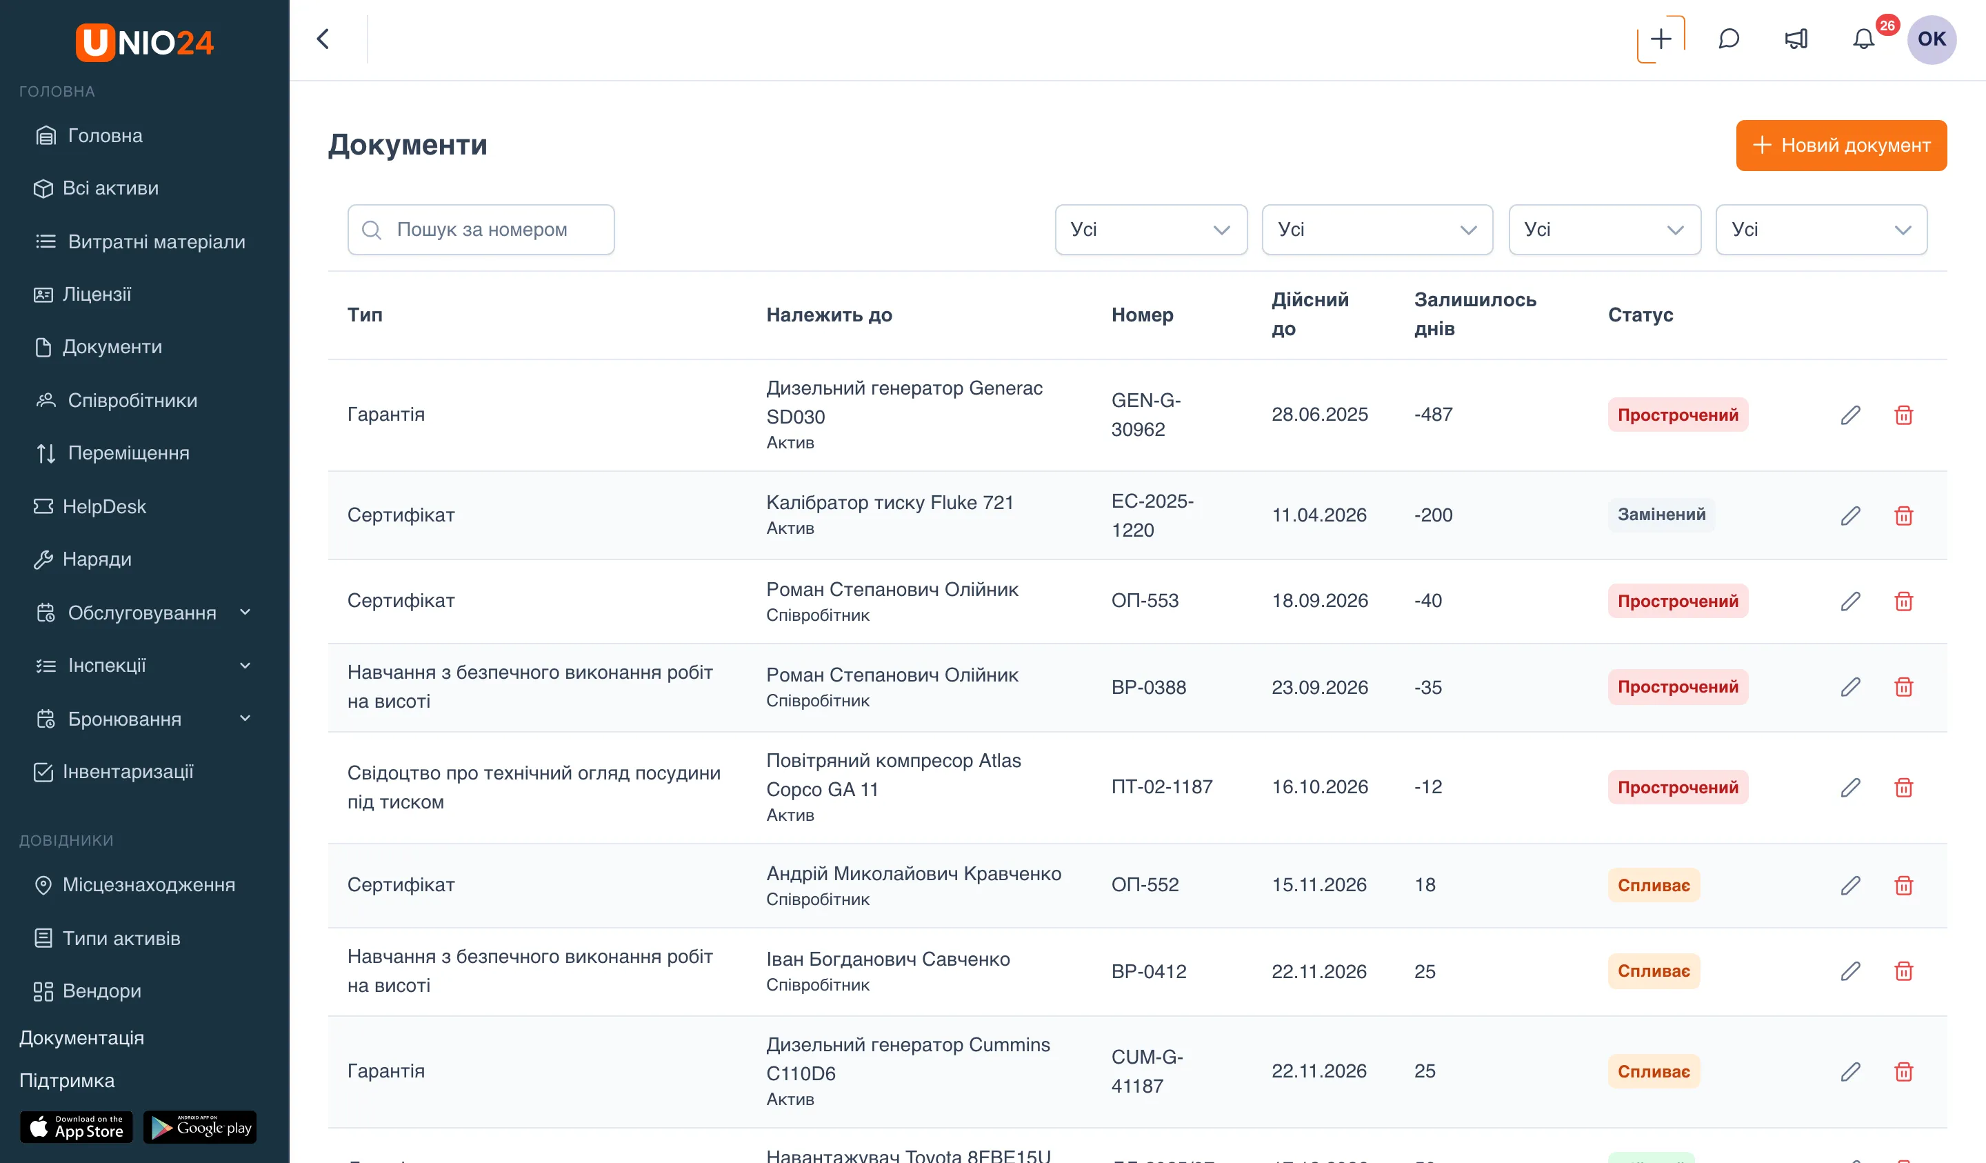Delete the GEN-G-30962 warranty document
Image resolution: width=1986 pixels, height=1163 pixels.
pos(1903,415)
